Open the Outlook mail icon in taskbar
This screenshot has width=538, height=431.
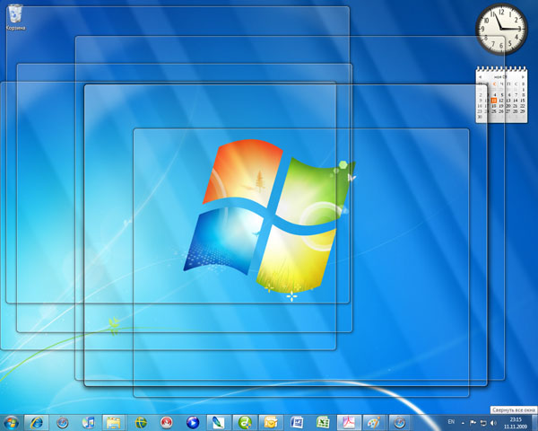point(271,423)
